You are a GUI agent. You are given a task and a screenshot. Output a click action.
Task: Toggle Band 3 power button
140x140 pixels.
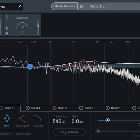[1, 108]
